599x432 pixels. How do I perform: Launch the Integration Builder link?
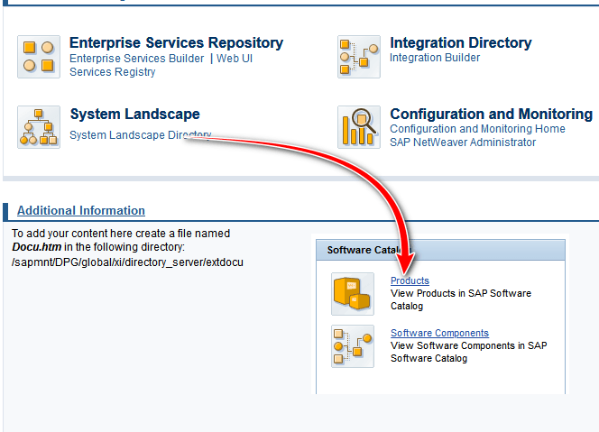point(435,58)
